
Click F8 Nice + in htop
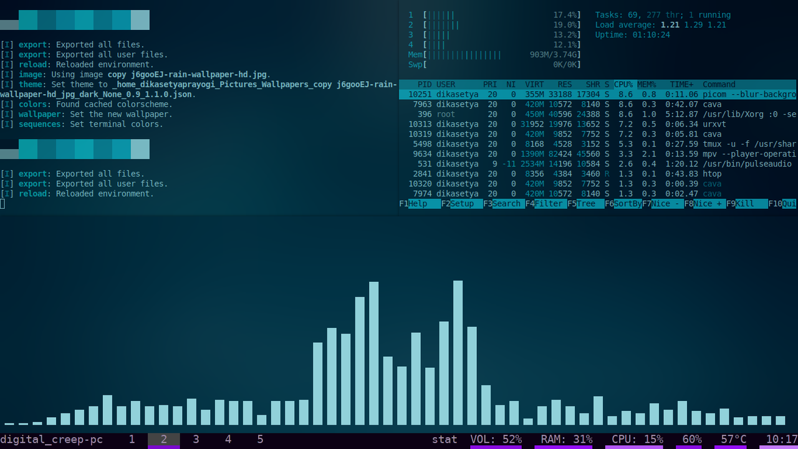[705, 204]
